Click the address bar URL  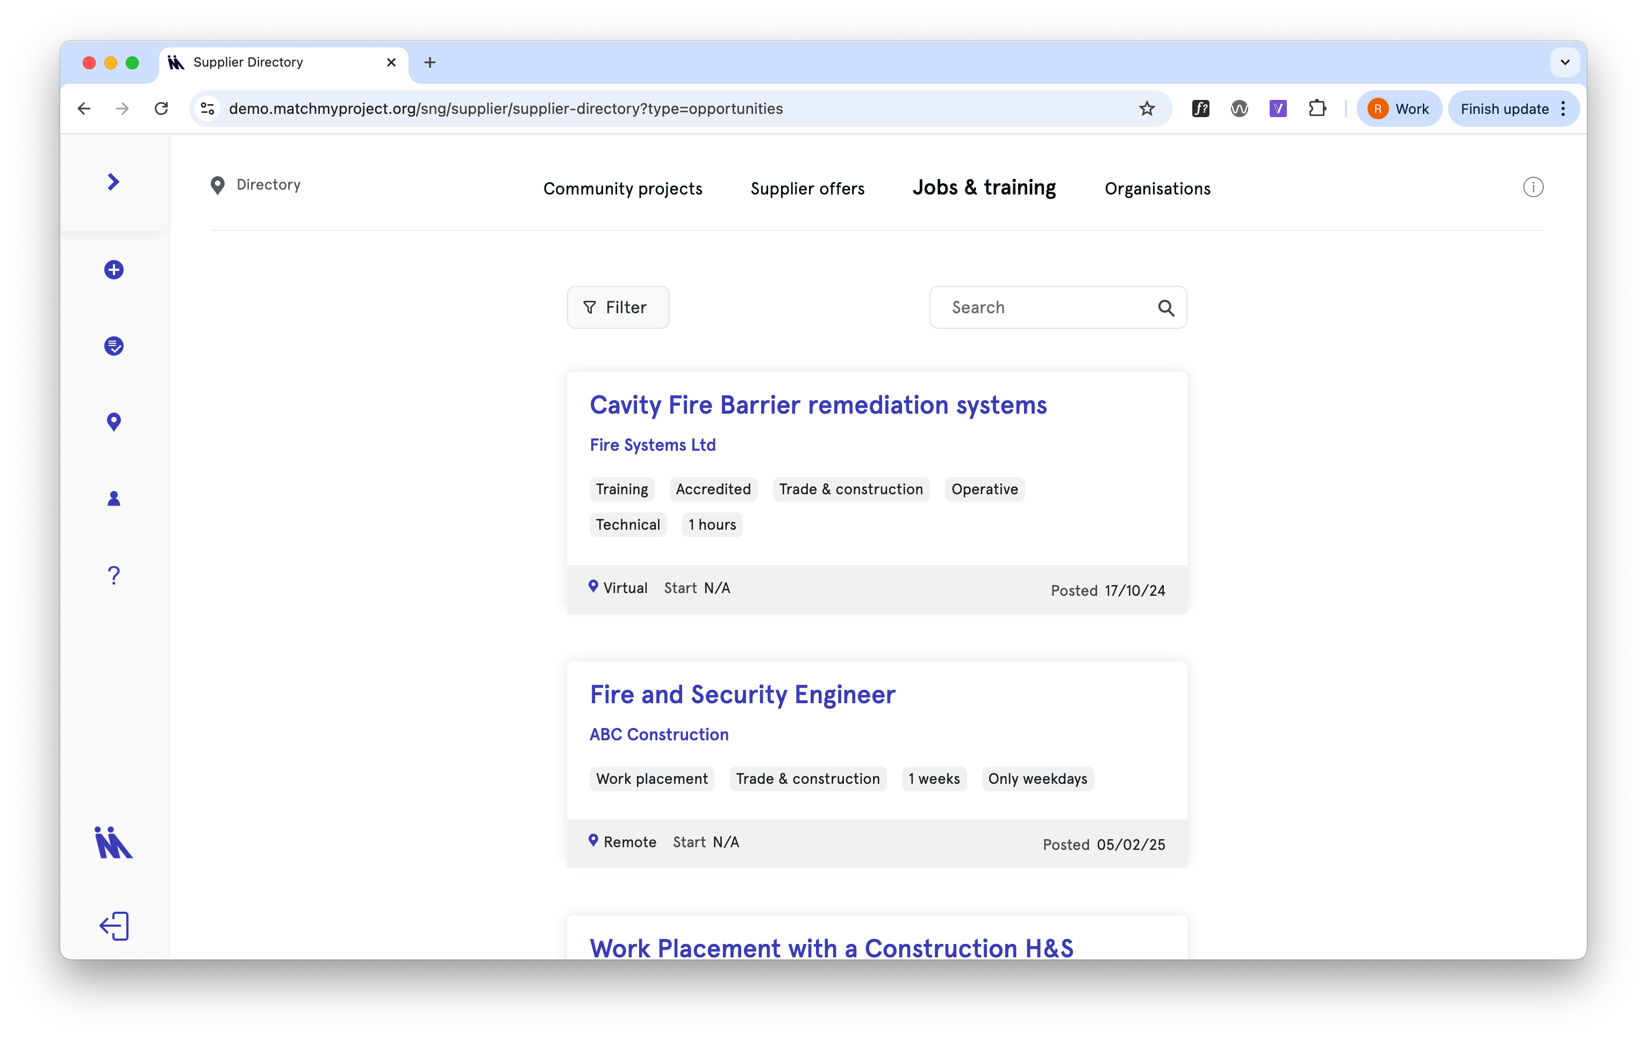[x=505, y=109]
